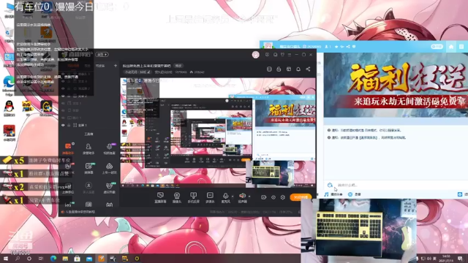
Task: Toggle the pill switch in YY header
Action: click(437, 47)
